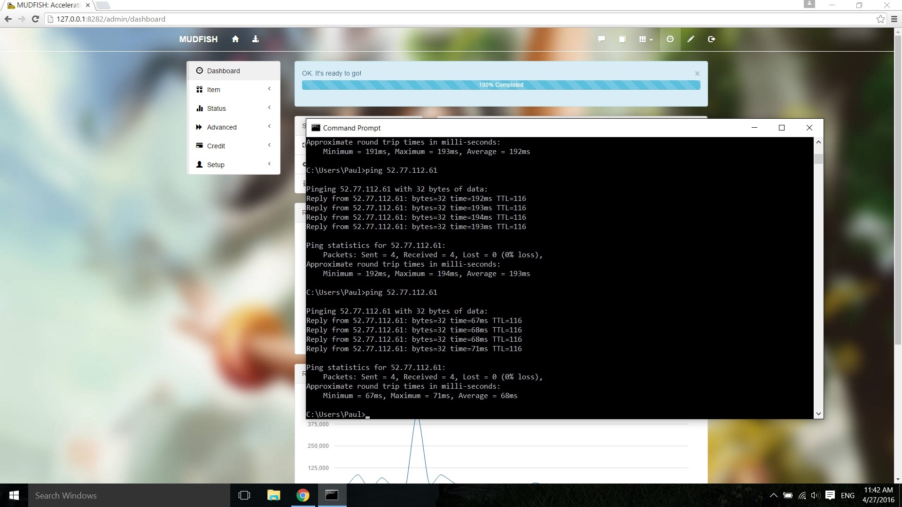
Task: Click the home icon in Mudfish navbar
Action: 235,39
